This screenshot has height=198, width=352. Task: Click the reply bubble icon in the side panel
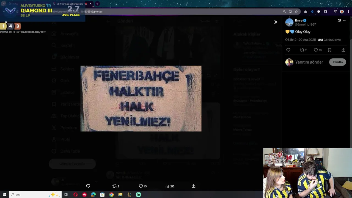click(288, 50)
